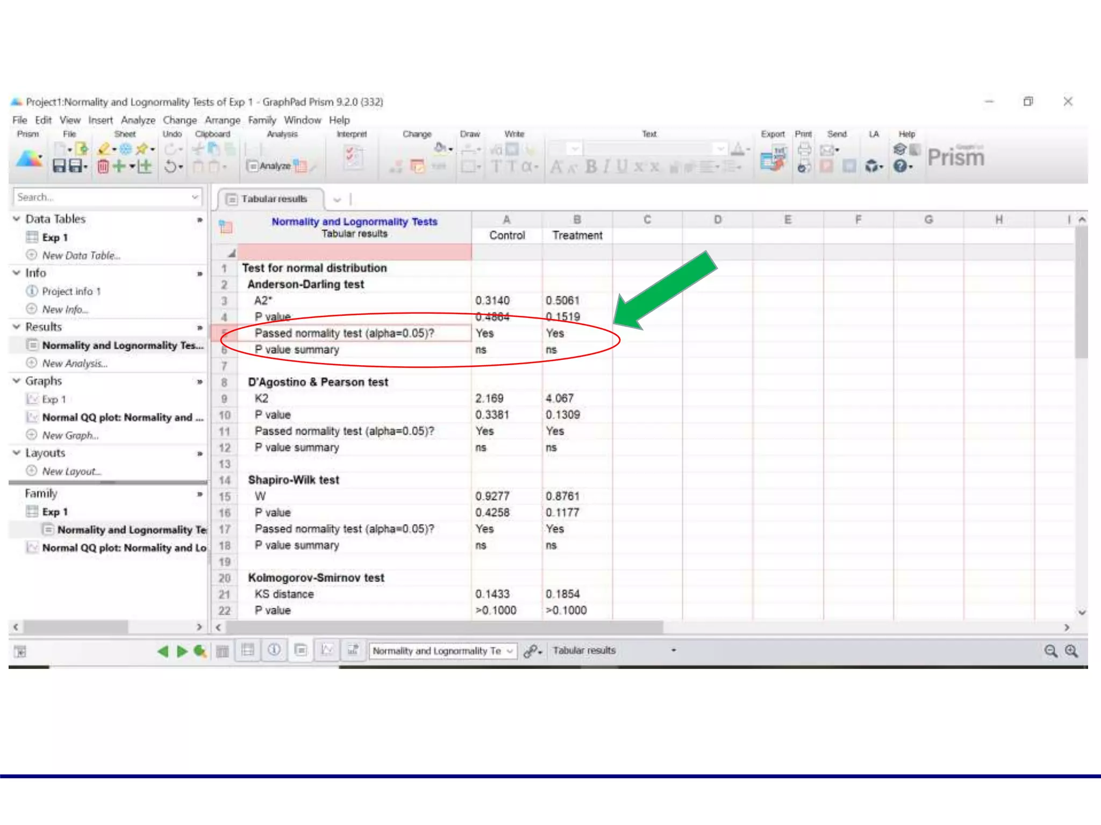Collapse the Results section
The image size is (1101, 825).
(x=17, y=327)
